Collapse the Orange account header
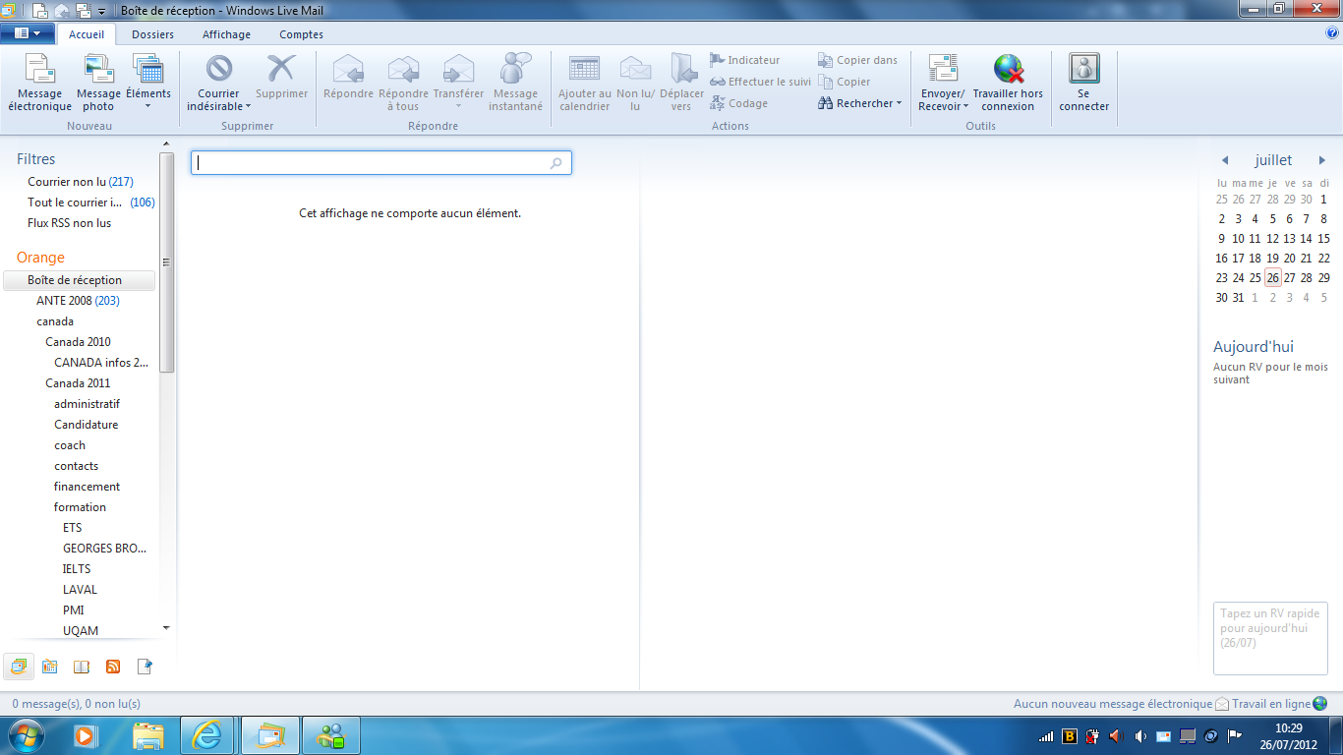This screenshot has width=1343, height=755. coord(40,258)
